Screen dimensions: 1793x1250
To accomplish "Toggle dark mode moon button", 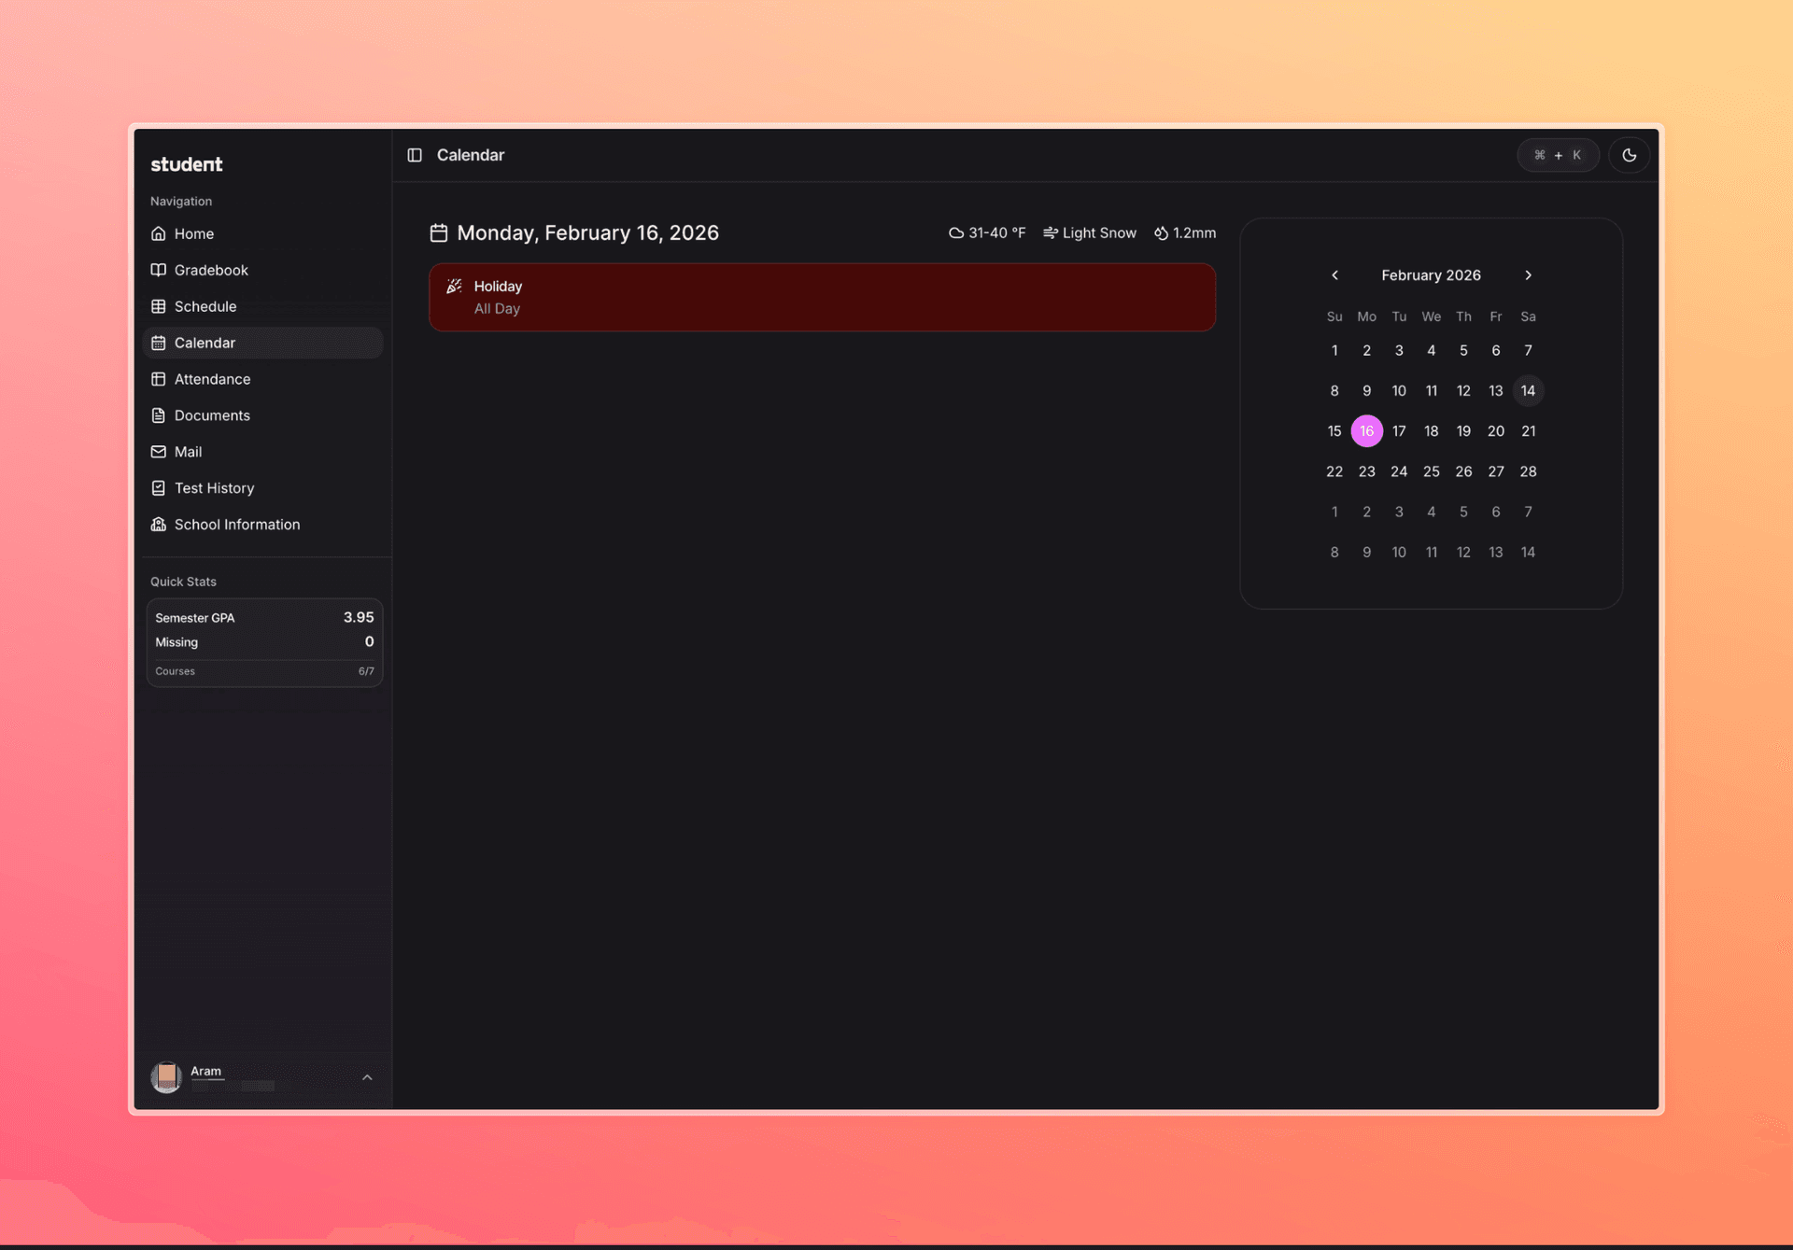I will (1629, 155).
